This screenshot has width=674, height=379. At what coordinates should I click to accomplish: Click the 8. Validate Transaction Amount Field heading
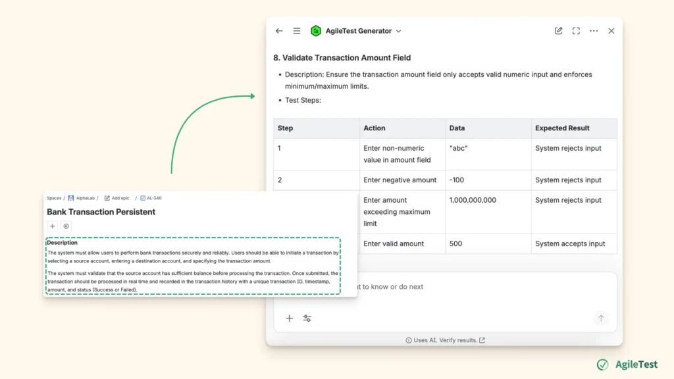[x=342, y=58]
